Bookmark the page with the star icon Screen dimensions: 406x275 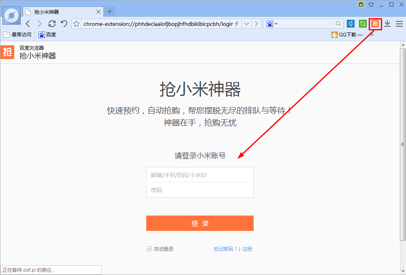[76, 23]
